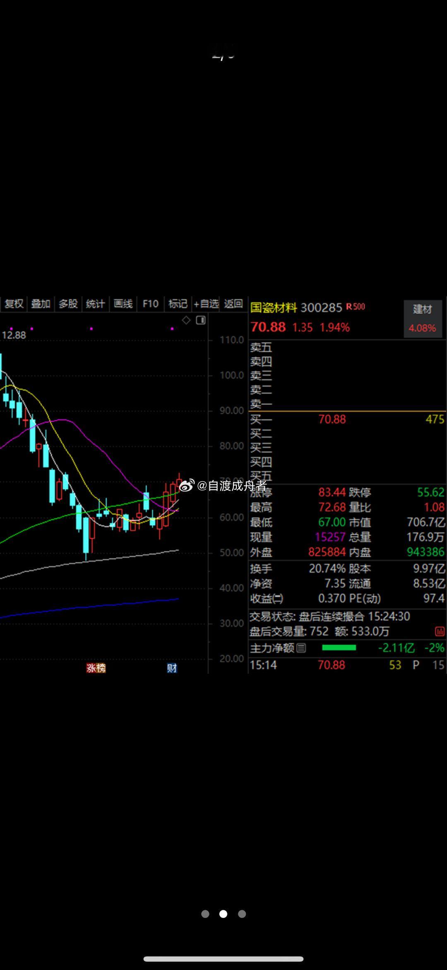Image resolution: width=447 pixels, height=970 pixels.
Task: Click 买一 volume 475
Action: [435, 419]
